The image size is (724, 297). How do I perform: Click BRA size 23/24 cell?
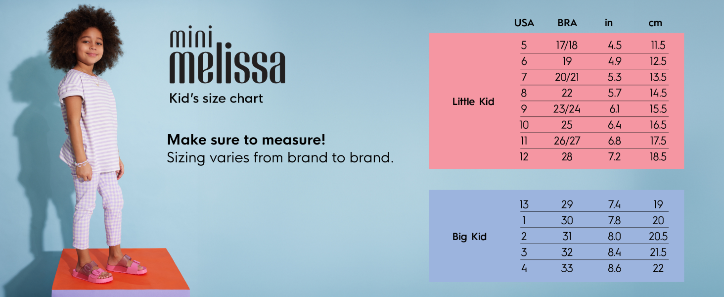[567, 109]
